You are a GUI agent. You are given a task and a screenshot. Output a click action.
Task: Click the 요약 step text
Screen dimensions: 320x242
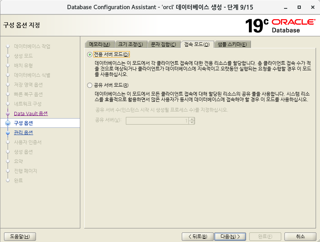coord(18,161)
